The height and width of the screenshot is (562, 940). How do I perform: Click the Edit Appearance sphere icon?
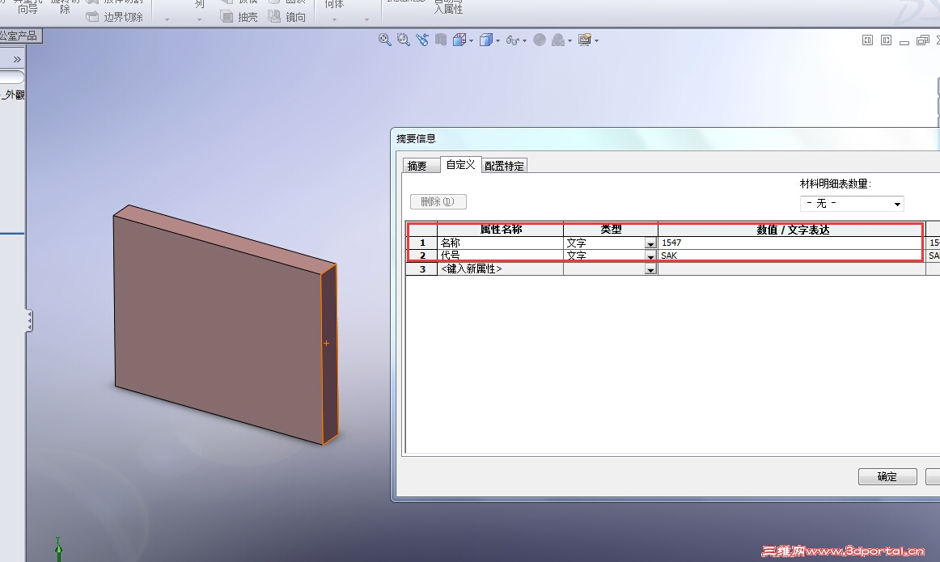[x=540, y=40]
